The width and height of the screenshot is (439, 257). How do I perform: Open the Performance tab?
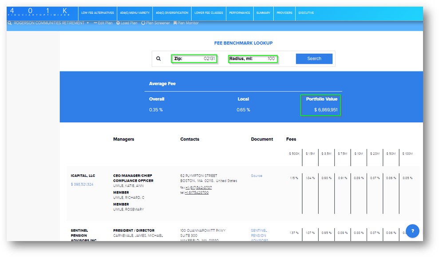(239, 13)
